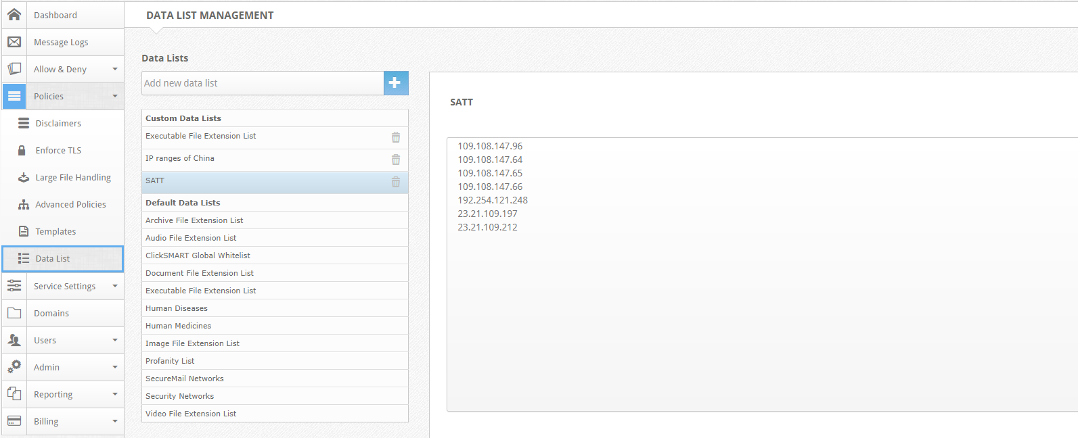Open Image File Extension List
Viewport: 1078px width, 438px height.
coord(275,343)
